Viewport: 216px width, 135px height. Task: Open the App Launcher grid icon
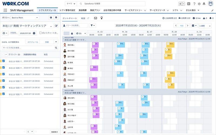click(5, 10)
